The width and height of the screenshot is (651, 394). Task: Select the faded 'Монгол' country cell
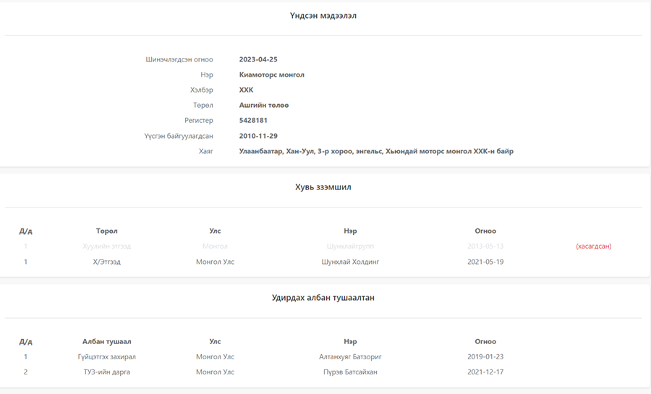coord(215,247)
